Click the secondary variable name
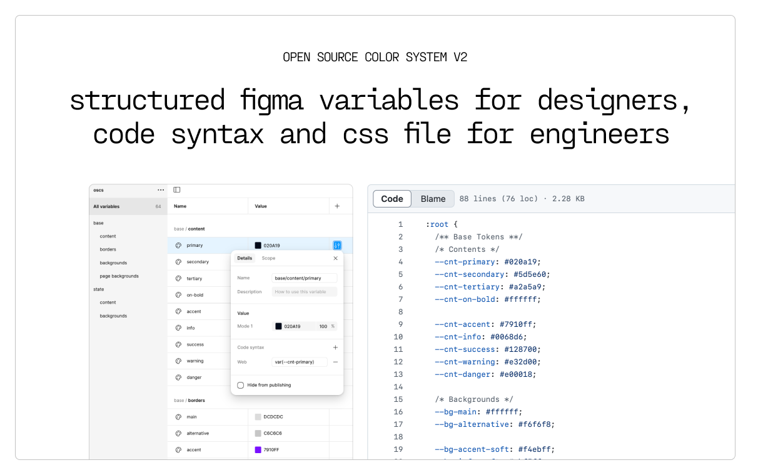 [x=198, y=262]
